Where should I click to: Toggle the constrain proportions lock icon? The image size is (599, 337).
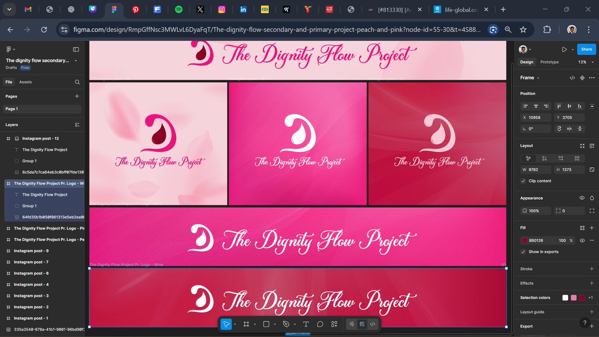click(592, 170)
